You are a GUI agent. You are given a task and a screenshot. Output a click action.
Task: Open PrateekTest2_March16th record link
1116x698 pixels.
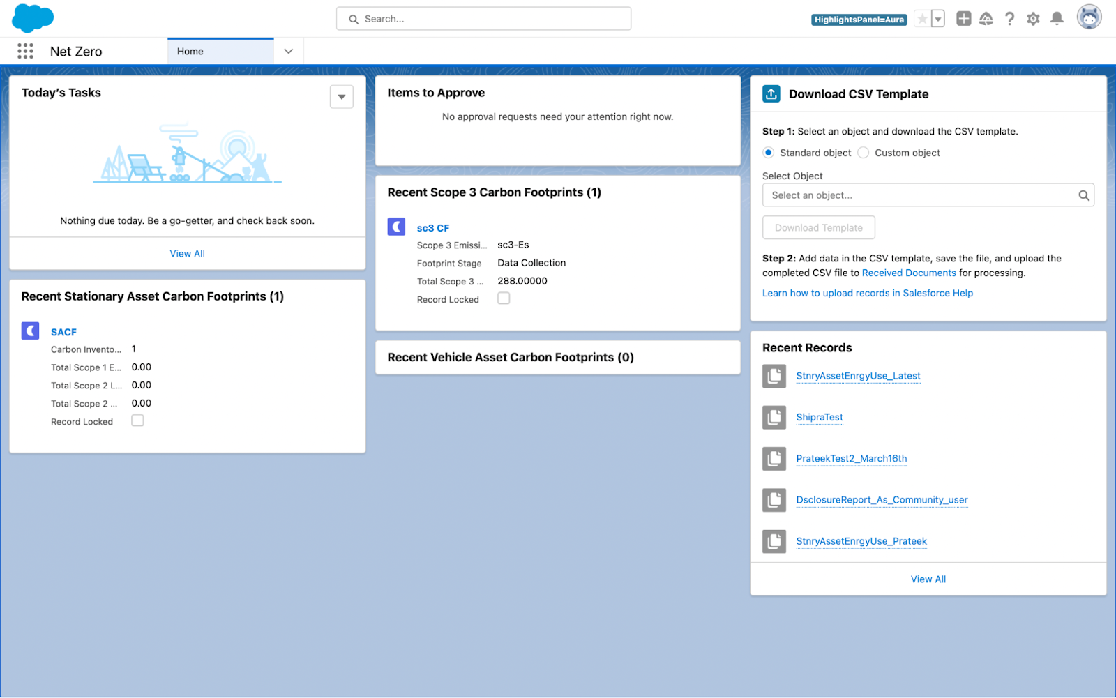pyautogui.click(x=852, y=459)
